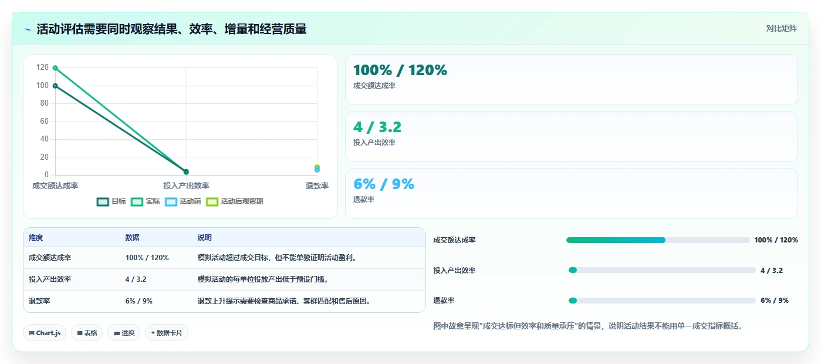821x364 pixels.
Task: Click the 100% / 120% value after the progress bar
Action: [776, 240]
